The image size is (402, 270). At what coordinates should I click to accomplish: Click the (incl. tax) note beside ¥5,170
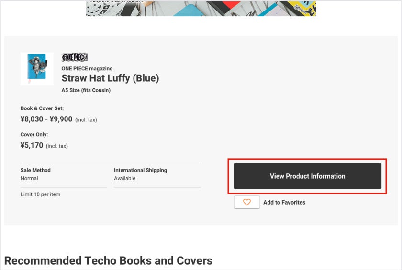[57, 146]
